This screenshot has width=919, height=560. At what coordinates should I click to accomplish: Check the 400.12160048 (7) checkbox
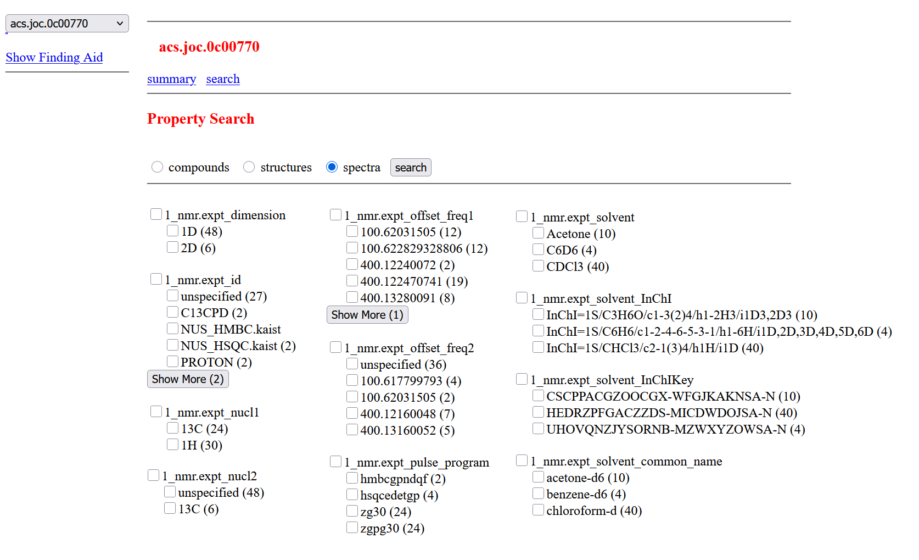(x=352, y=413)
